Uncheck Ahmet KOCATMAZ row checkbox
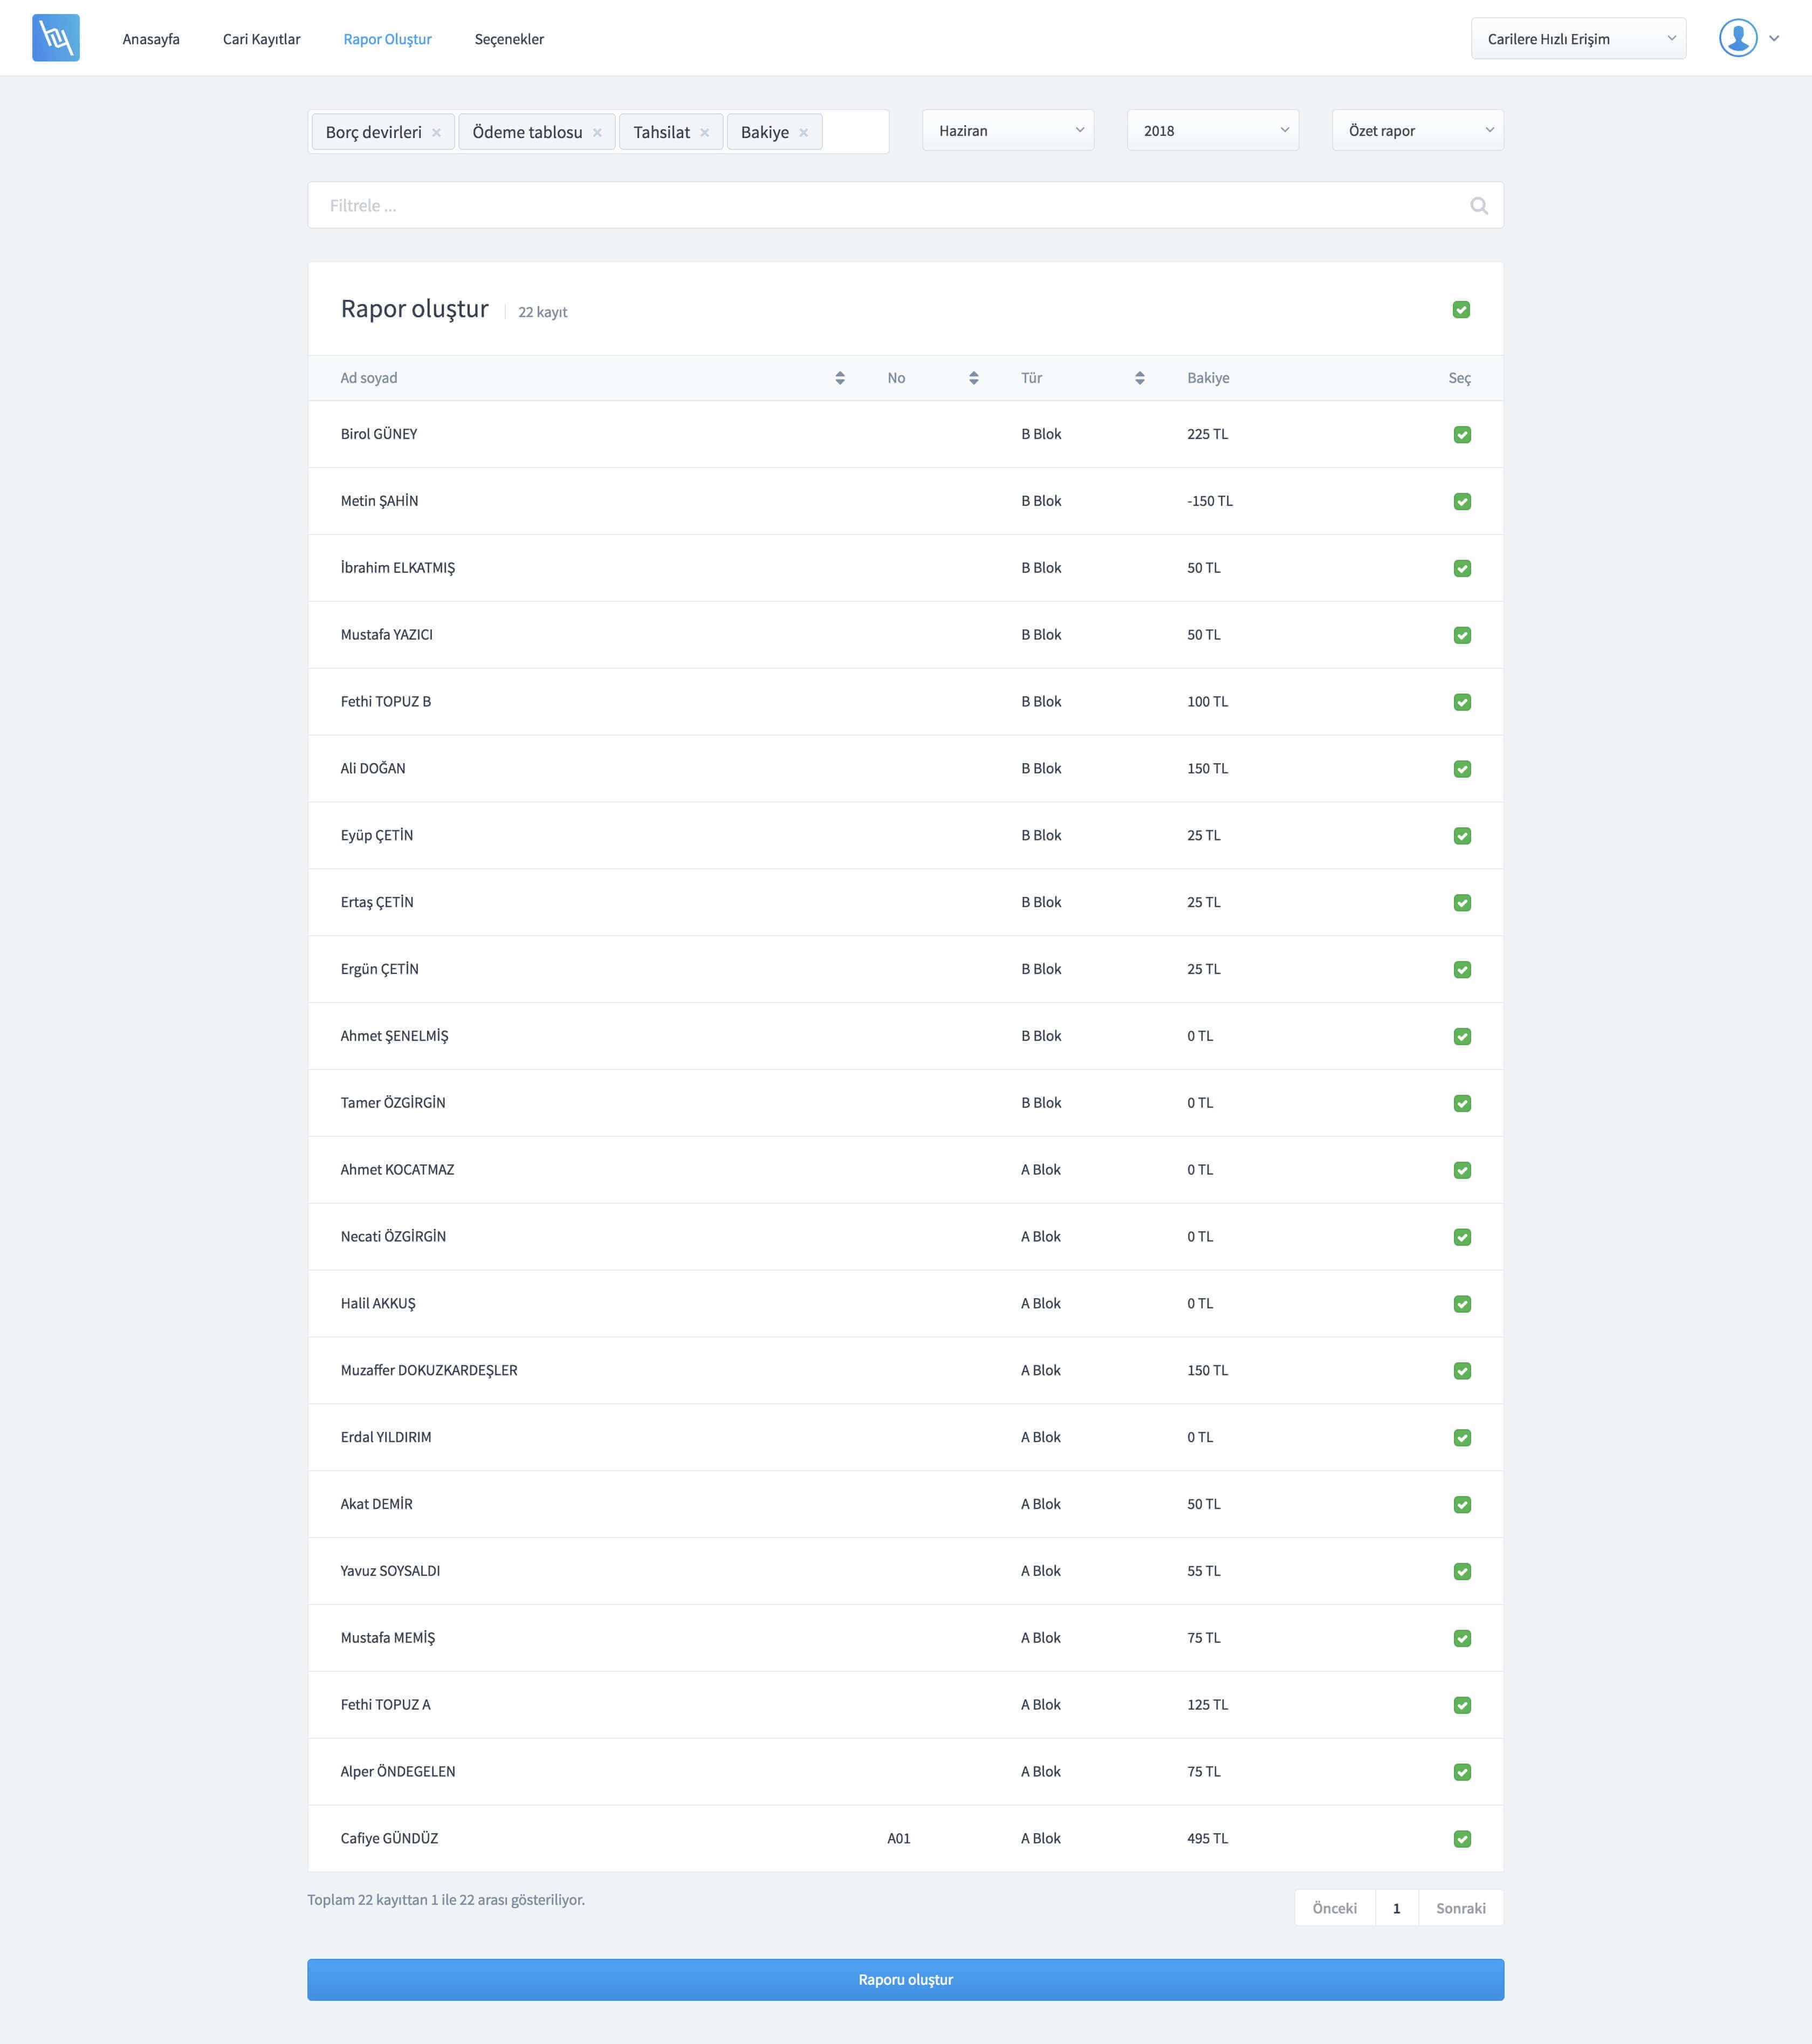 click(1462, 1170)
